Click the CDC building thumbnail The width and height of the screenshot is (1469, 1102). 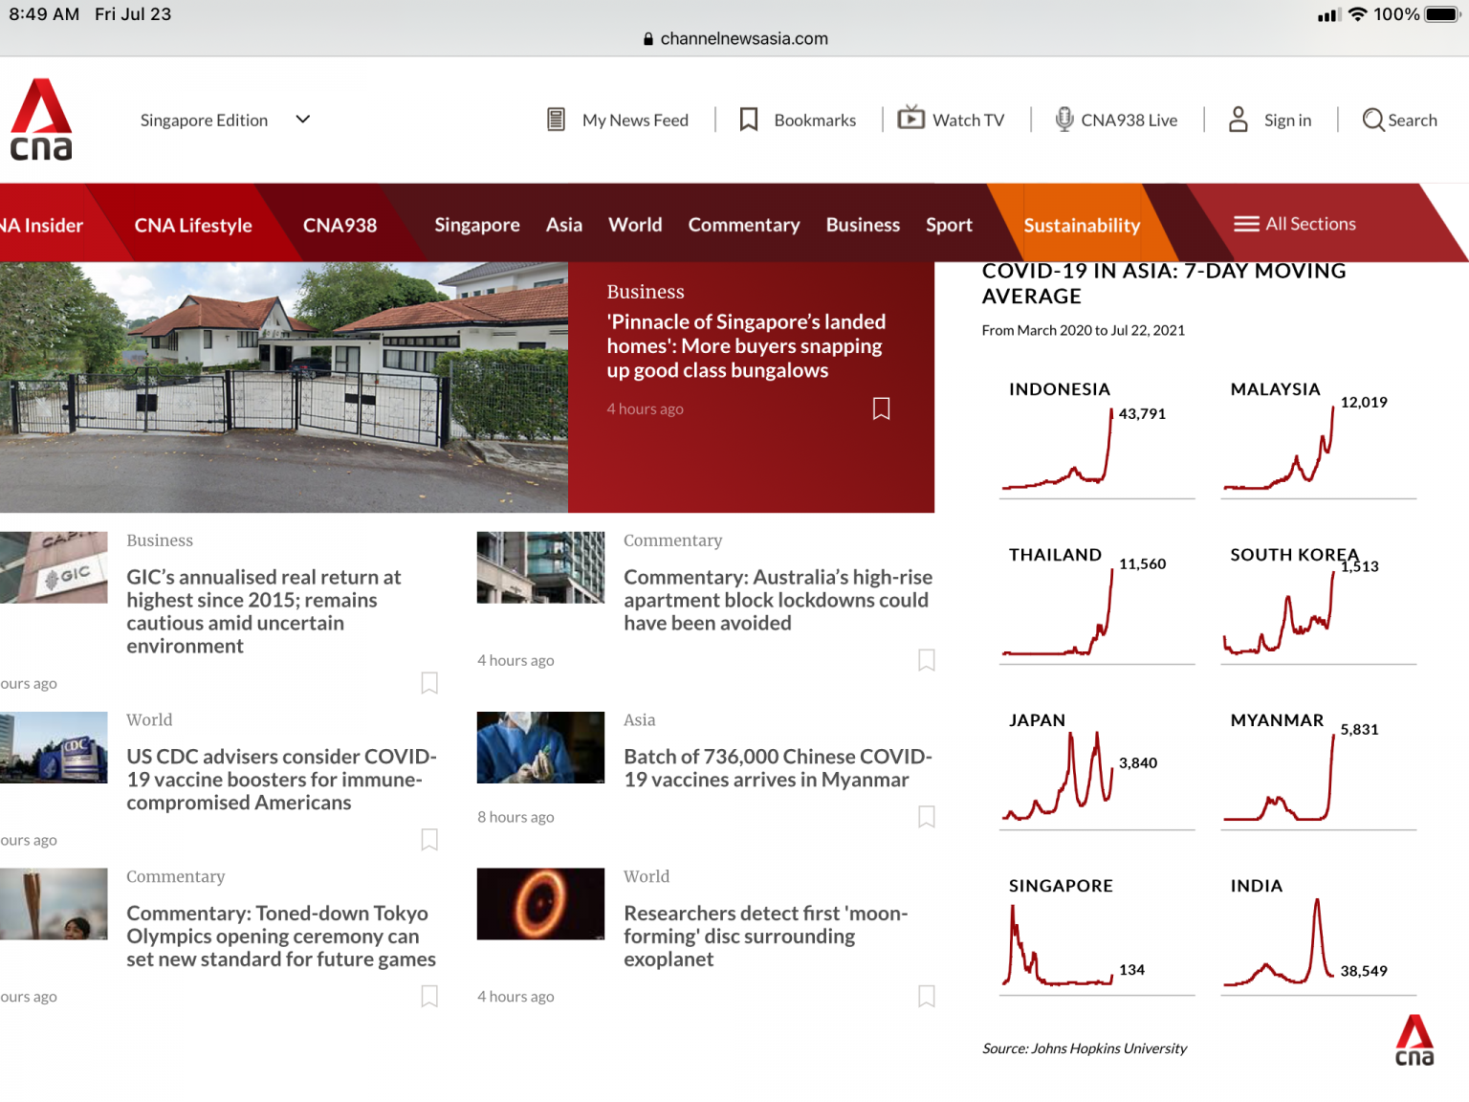(54, 747)
